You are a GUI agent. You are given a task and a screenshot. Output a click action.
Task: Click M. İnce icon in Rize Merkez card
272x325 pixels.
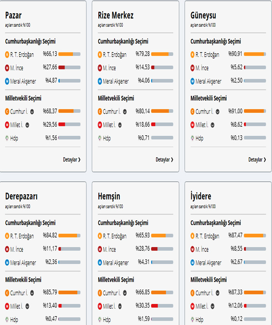100,68
